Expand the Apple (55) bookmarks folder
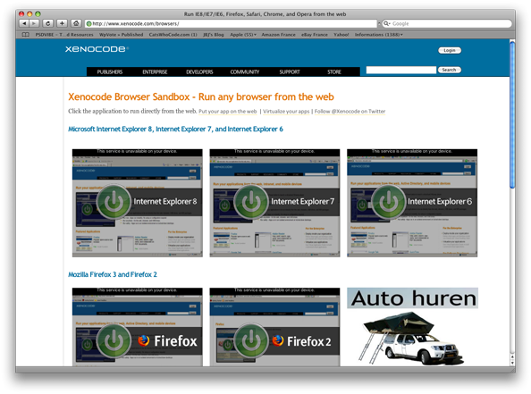 [243, 35]
